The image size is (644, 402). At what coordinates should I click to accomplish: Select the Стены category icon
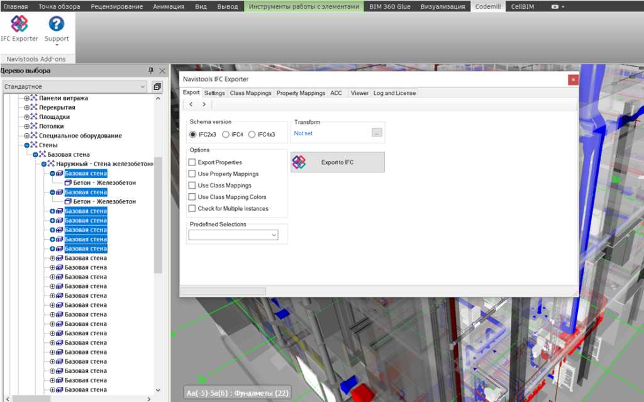click(34, 145)
